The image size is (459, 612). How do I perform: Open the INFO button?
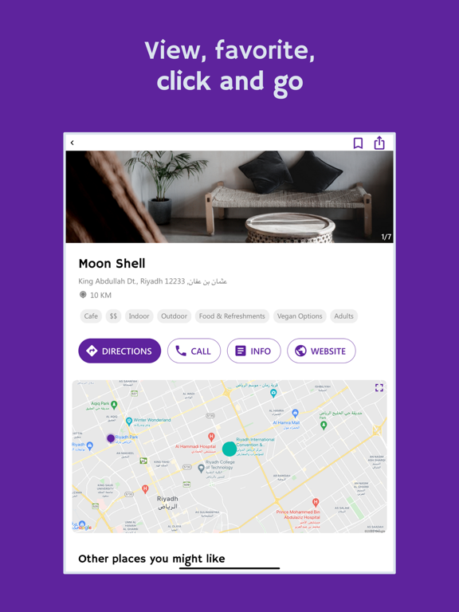(x=253, y=351)
